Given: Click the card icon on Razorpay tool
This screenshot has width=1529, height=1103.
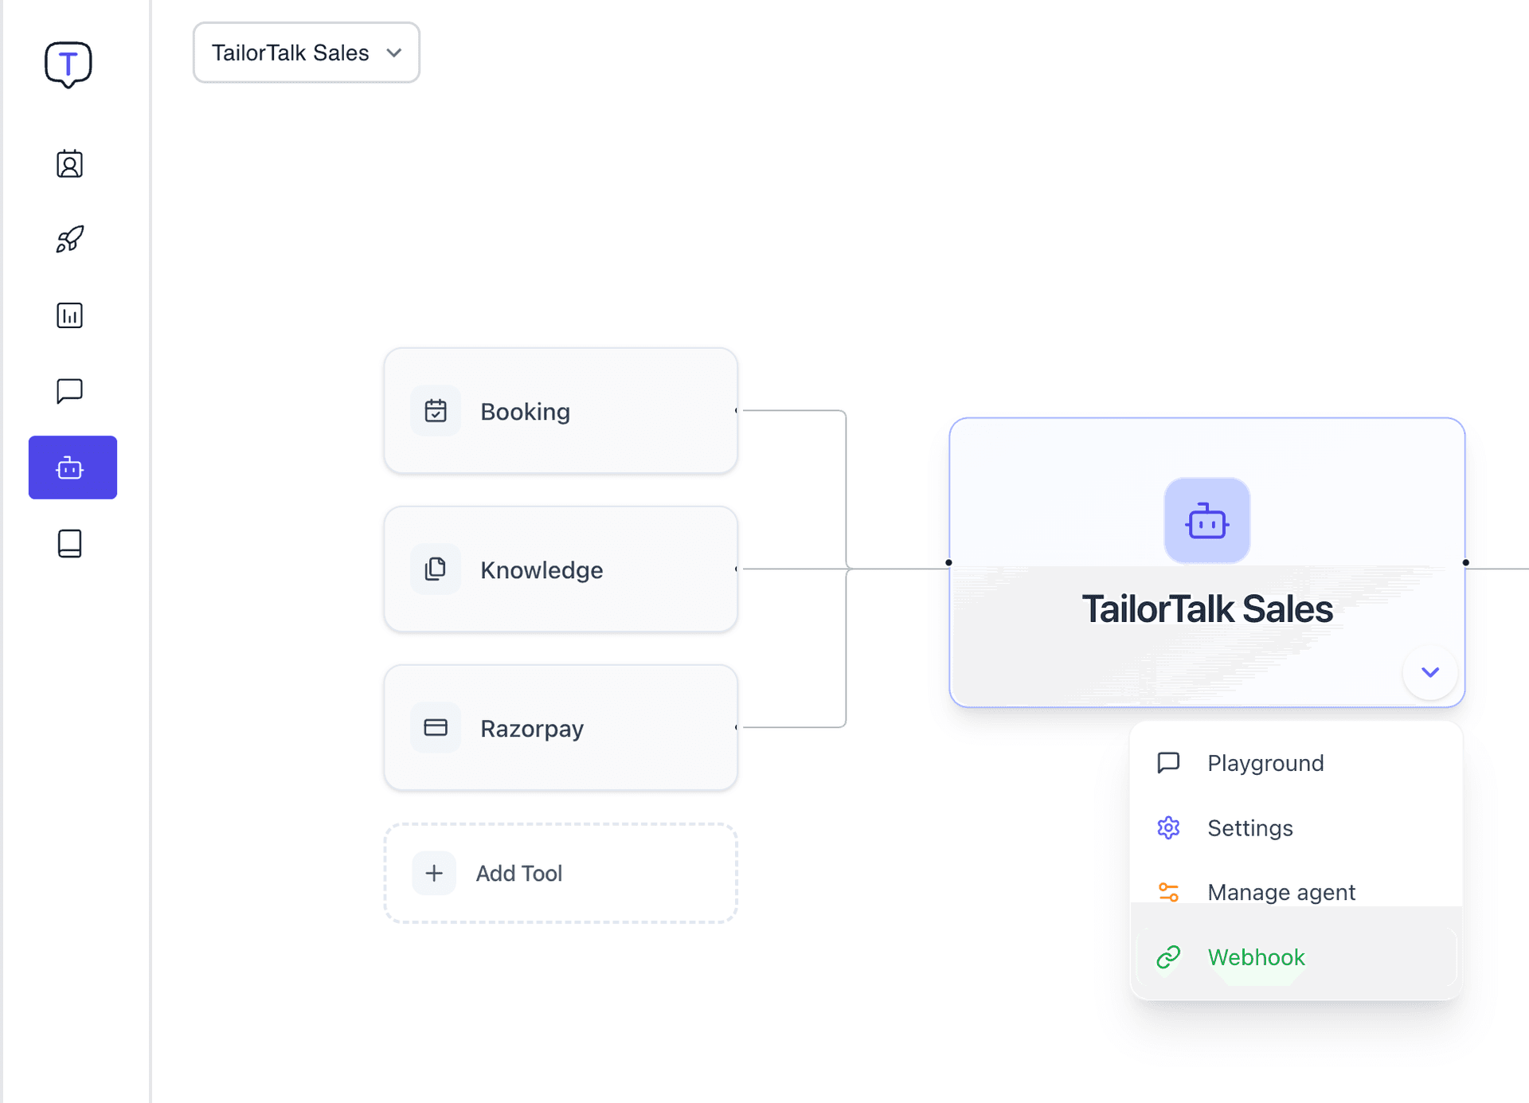Looking at the screenshot, I should tap(436, 727).
